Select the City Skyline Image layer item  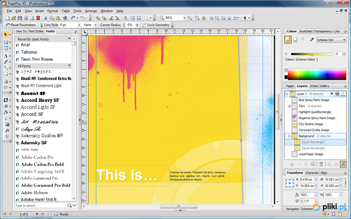(x=311, y=124)
